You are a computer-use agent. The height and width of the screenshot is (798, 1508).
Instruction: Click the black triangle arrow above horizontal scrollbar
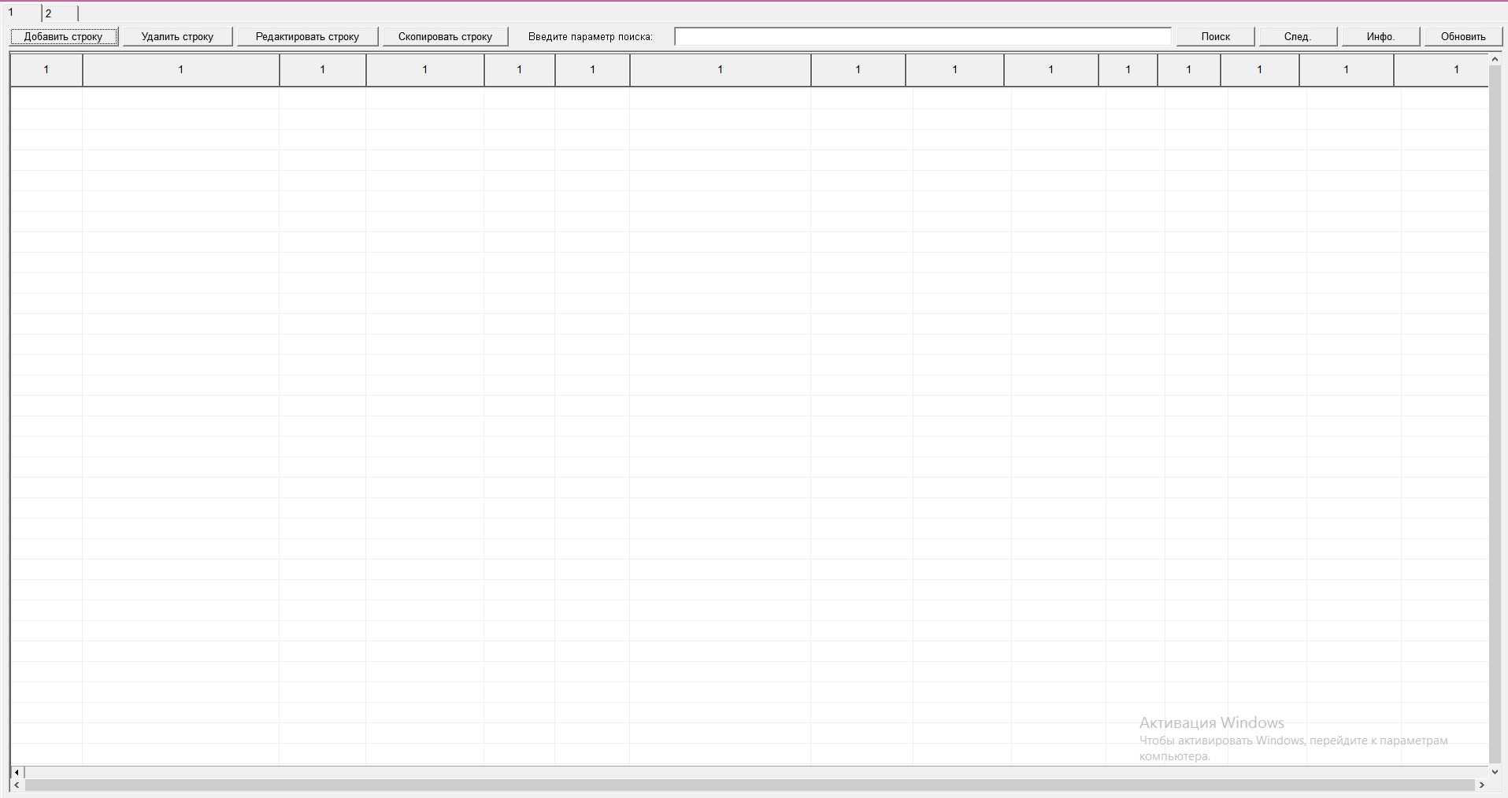click(x=17, y=772)
